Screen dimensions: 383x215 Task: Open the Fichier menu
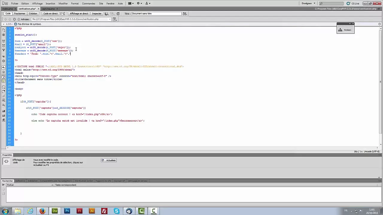point(15,4)
